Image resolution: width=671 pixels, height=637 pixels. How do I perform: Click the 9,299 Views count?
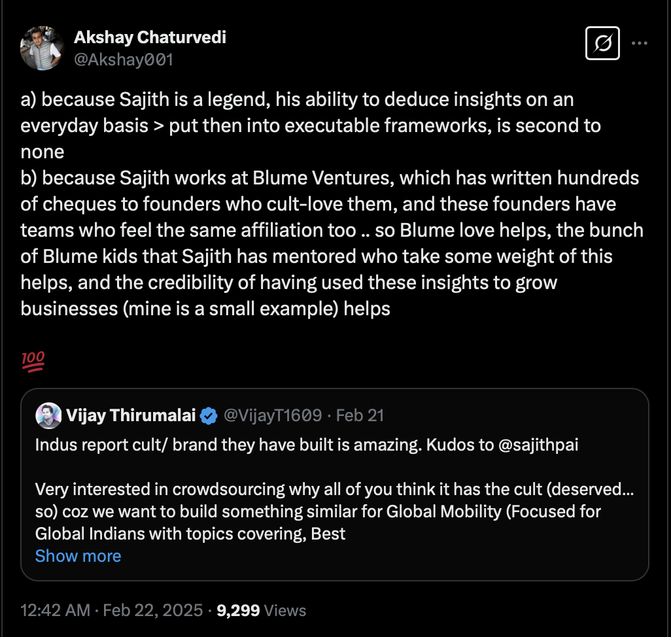[x=261, y=610]
